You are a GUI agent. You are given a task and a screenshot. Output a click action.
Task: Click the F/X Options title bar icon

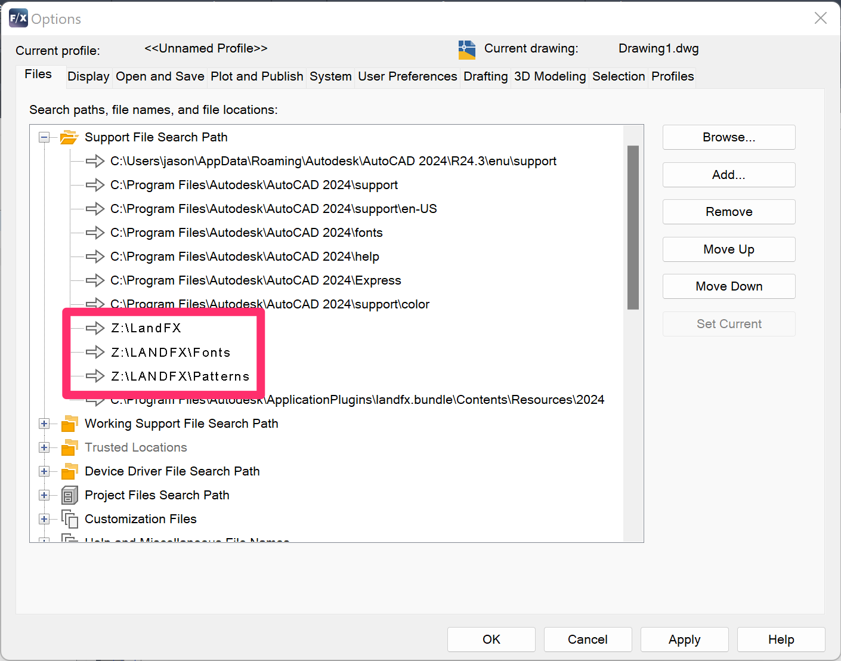pos(18,18)
